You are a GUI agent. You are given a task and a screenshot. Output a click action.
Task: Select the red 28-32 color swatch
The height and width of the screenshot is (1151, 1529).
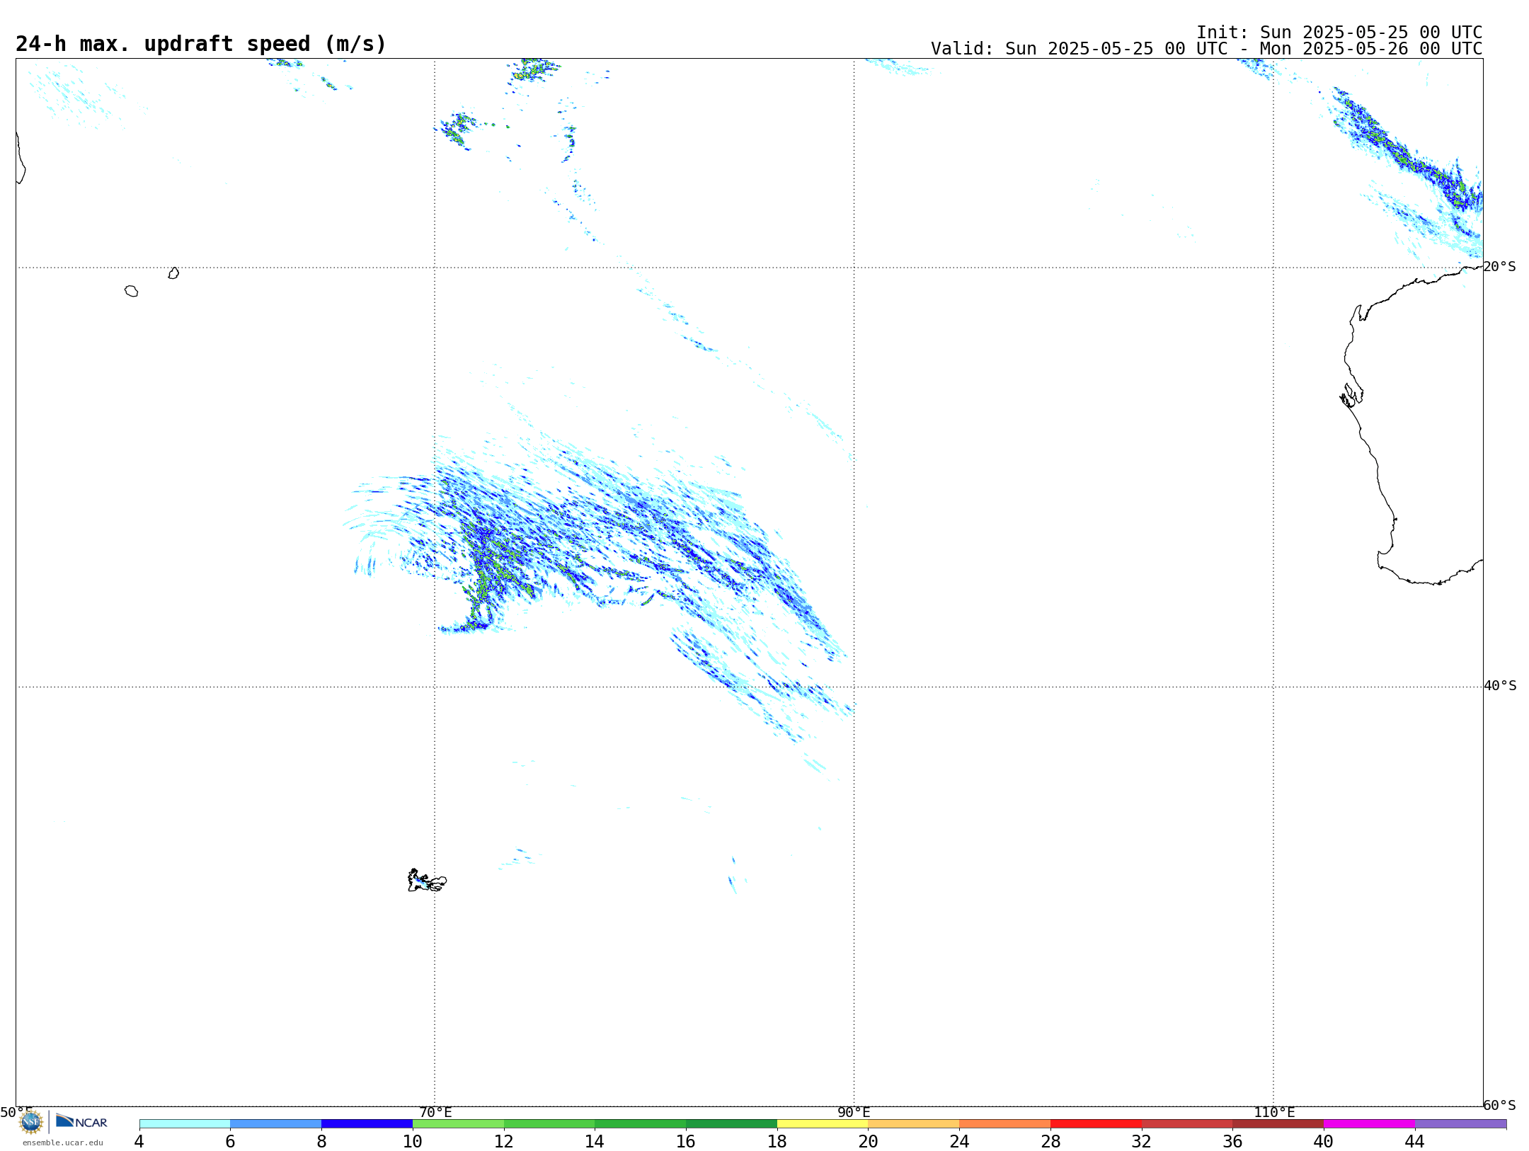coord(1096,1123)
